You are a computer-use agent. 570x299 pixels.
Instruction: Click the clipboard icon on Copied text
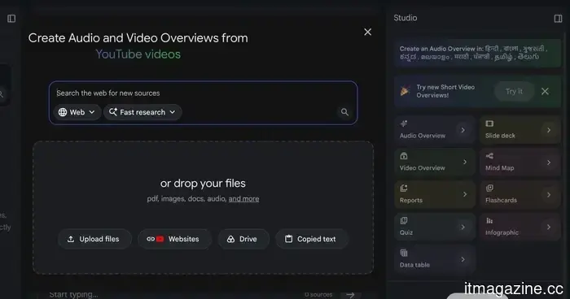(x=288, y=239)
